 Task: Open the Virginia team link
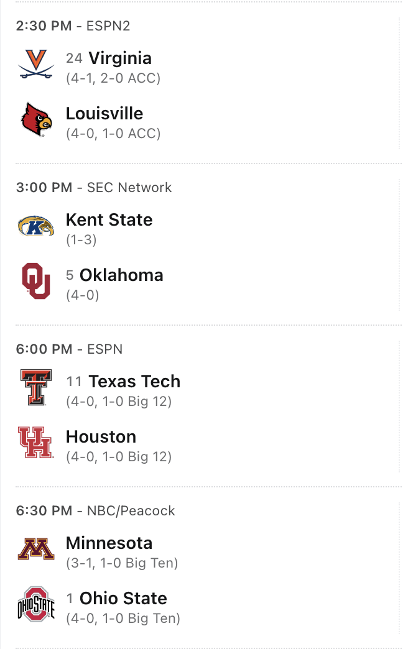pyautogui.click(x=120, y=58)
